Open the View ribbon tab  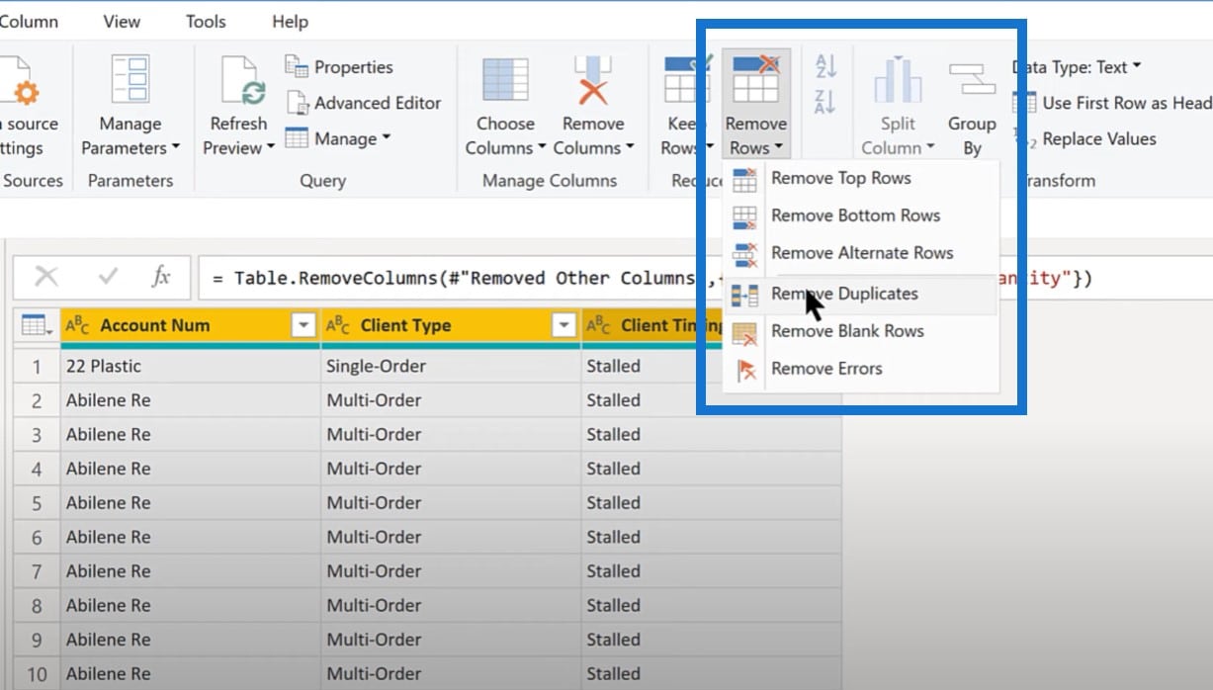122,21
